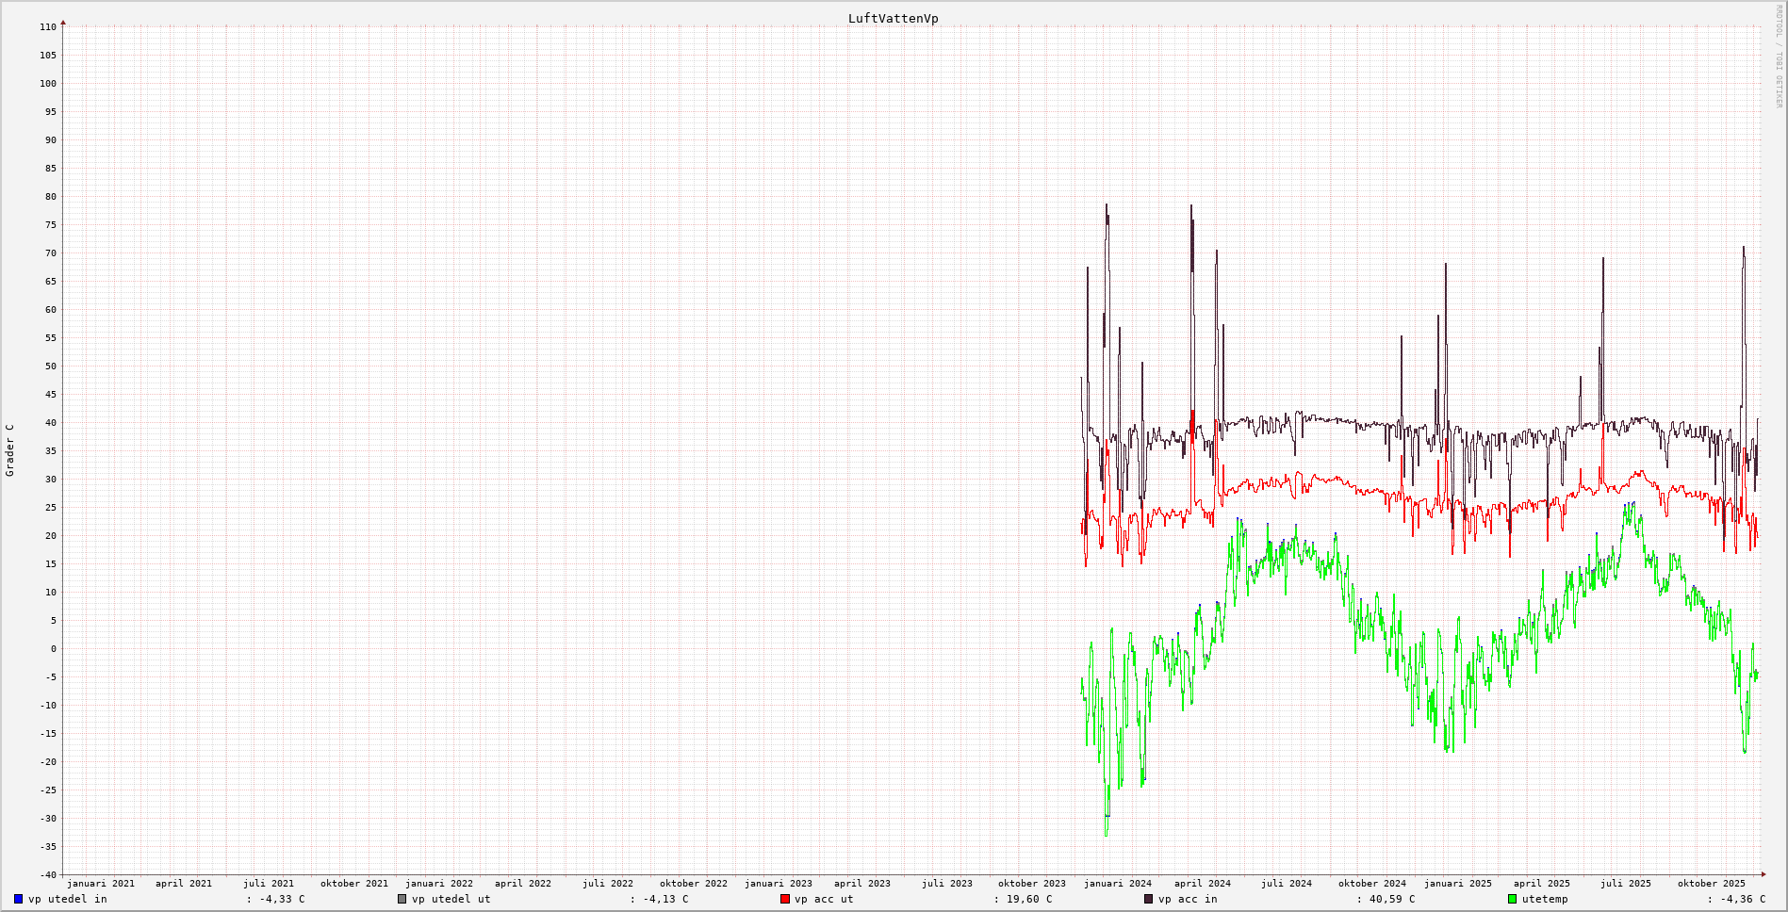Click the red 'vp acc ut' legend swatch
This screenshot has height=912, width=1788.
(x=785, y=899)
